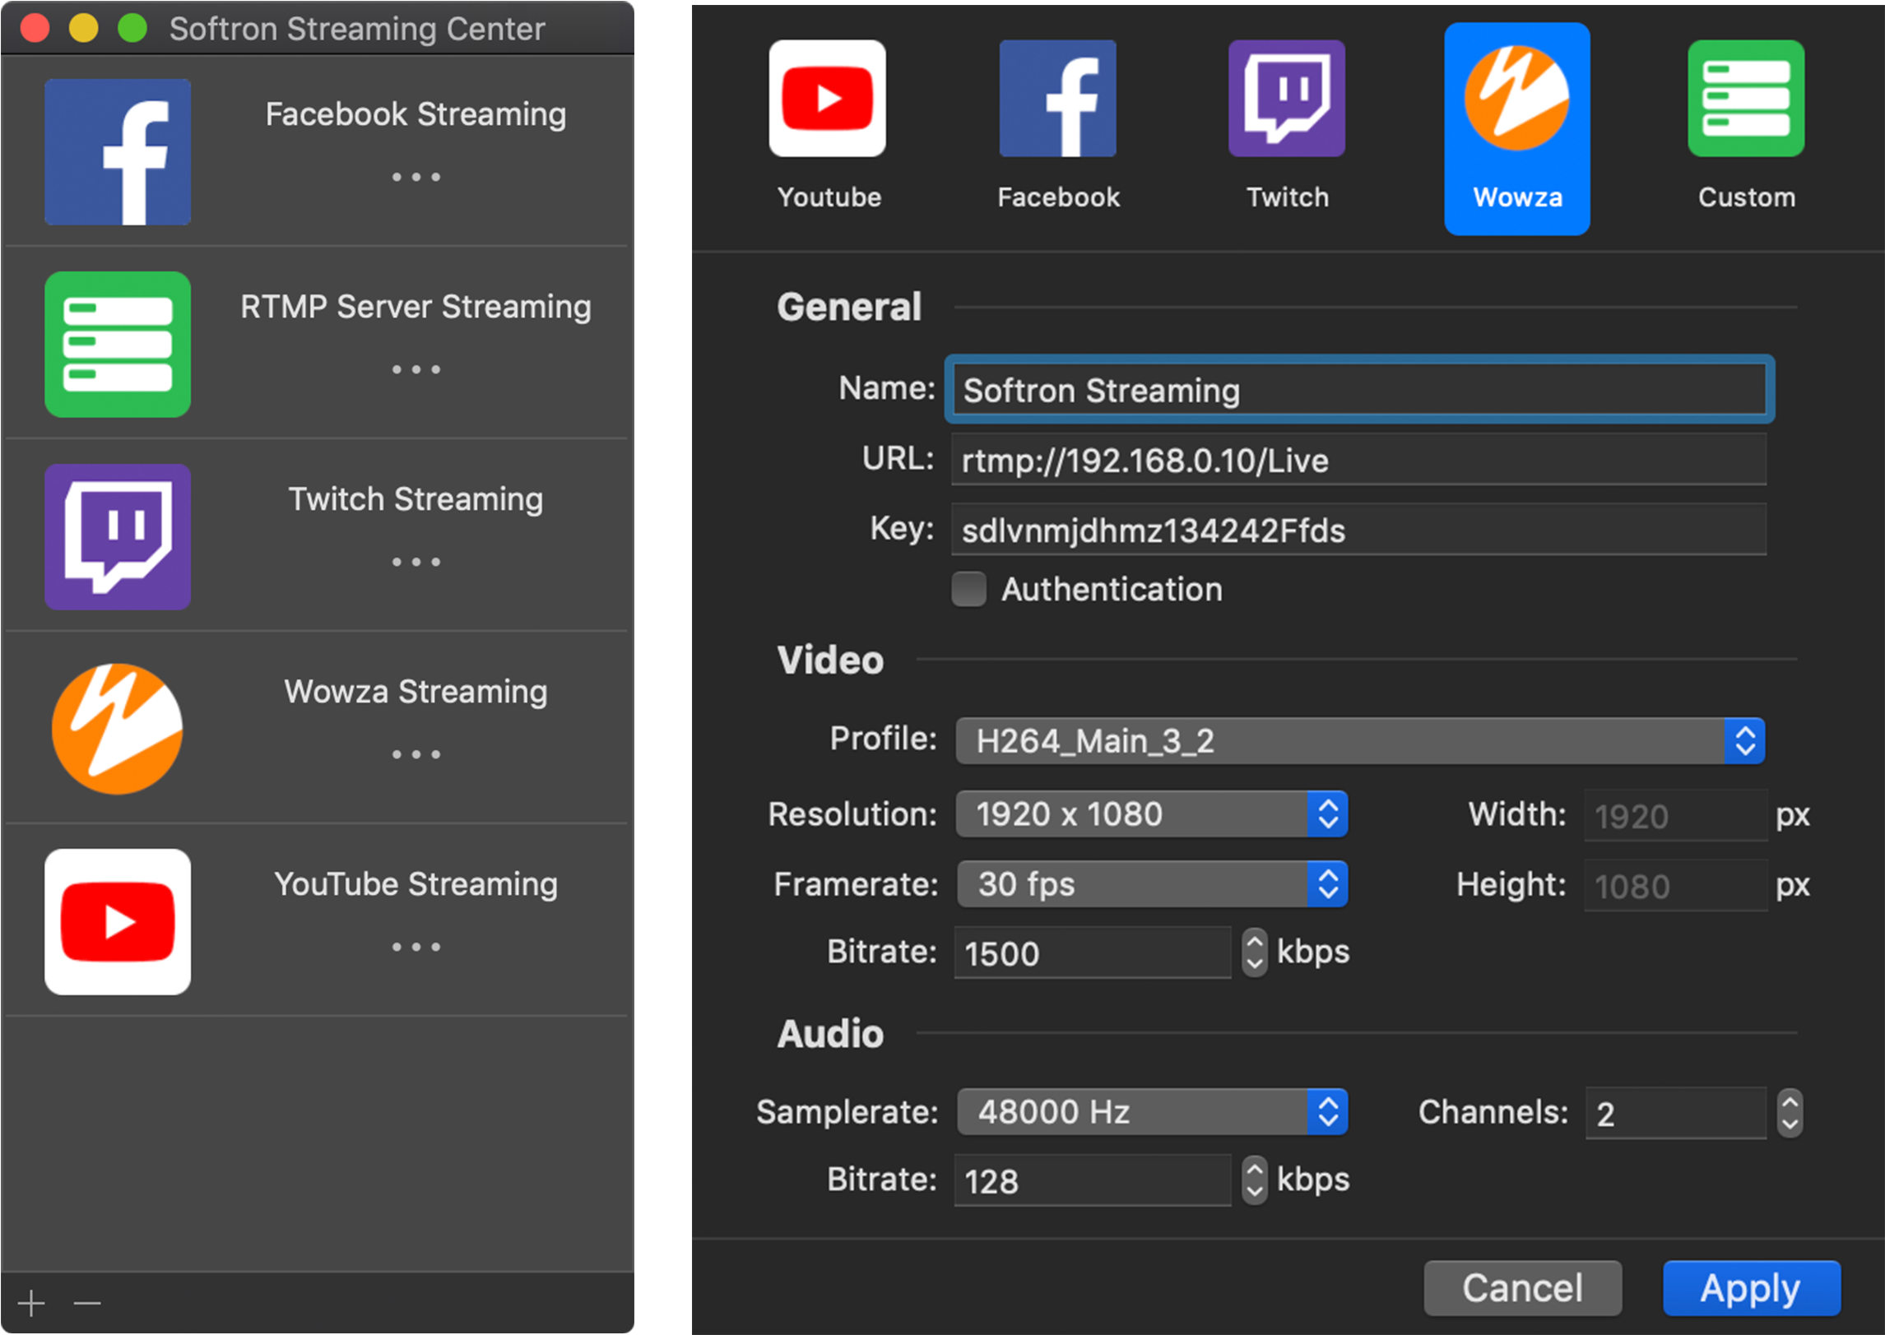Add a new stream with plus button
The height and width of the screenshot is (1335, 1885).
click(x=31, y=1303)
